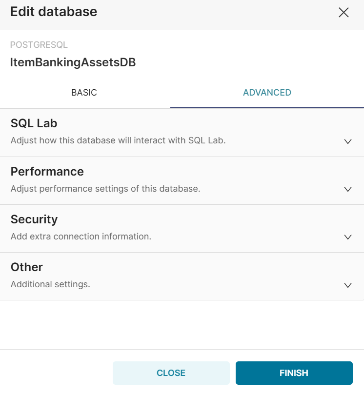This screenshot has height=395, width=364.
Task: Expand the Other settings heading
Action: coord(27,267)
